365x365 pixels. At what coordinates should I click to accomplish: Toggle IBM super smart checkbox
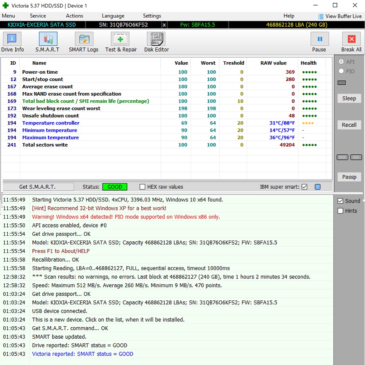coord(304,187)
